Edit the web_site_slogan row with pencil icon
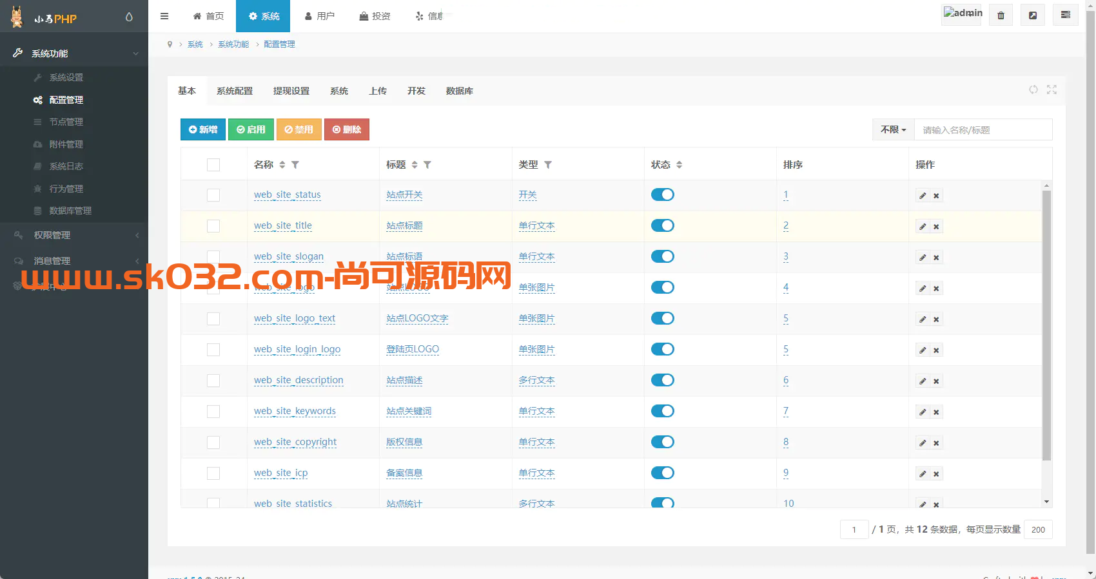This screenshot has height=579, width=1096. pyautogui.click(x=923, y=258)
